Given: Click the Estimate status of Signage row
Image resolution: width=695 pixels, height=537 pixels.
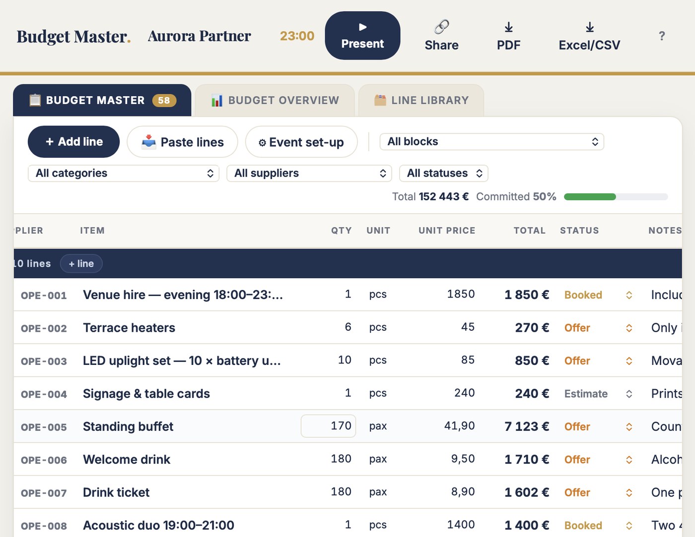Looking at the screenshot, I should pos(586,394).
